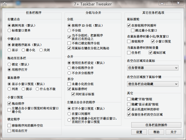Select 列表 for mouse hover option

click(9, 89)
